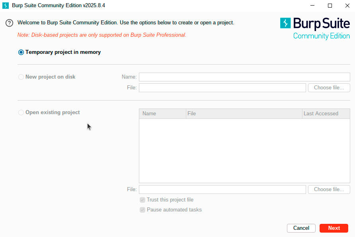The width and height of the screenshot is (355, 237).
Task: Click Choose file for existing project
Action: point(329,190)
